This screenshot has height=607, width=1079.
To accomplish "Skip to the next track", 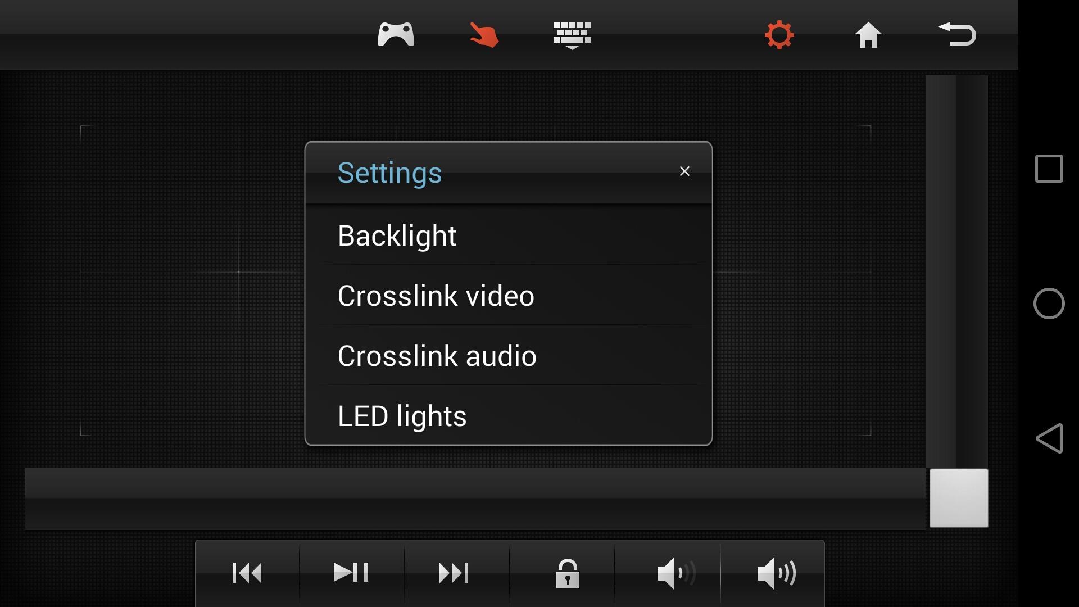I will [x=454, y=573].
